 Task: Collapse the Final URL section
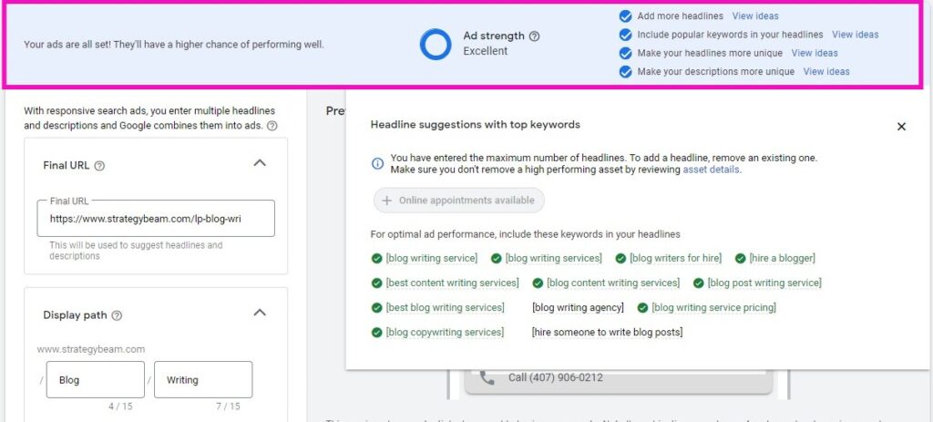coord(260,163)
